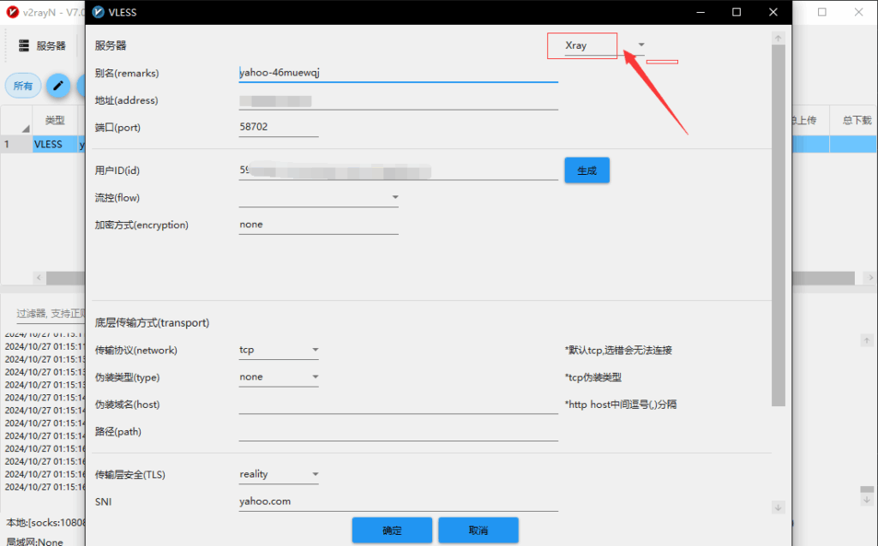Open the 传输协议(network) tcp dropdown
The width and height of the screenshot is (878, 546).
point(316,350)
